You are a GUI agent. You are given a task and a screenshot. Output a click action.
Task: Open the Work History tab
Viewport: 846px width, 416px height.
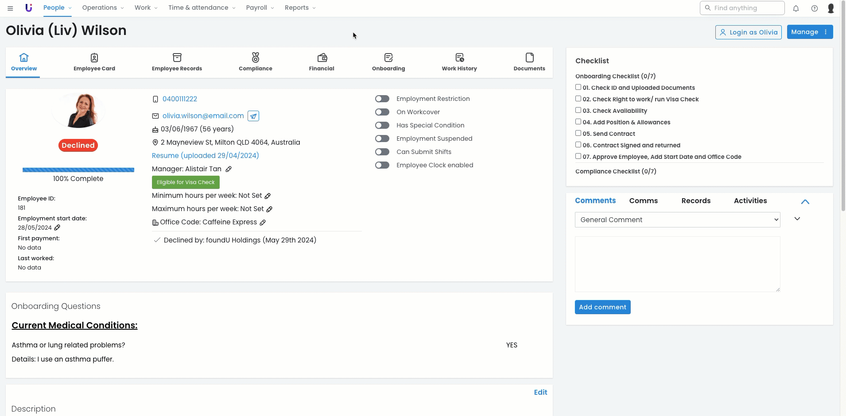coord(459,62)
